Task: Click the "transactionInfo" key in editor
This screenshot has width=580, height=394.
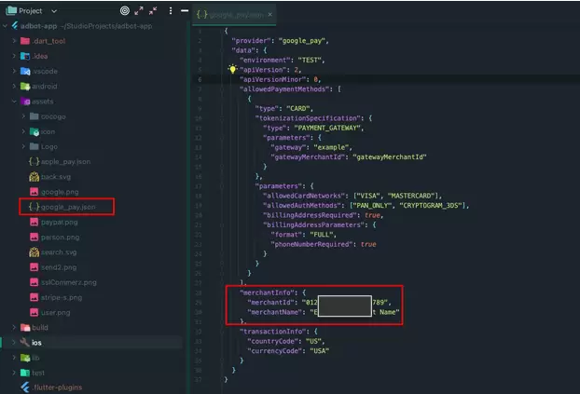Action: click(x=273, y=332)
